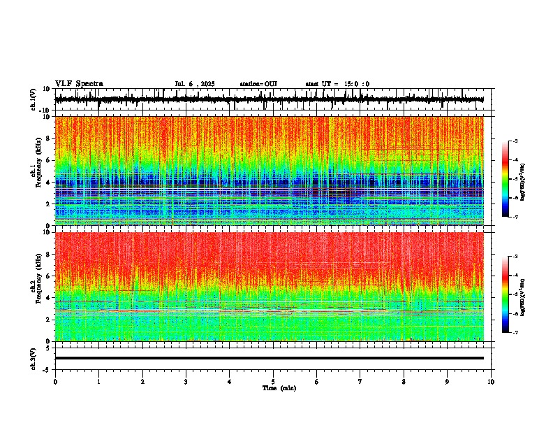
Task: Click the "ch.3(V)" axis label
Action: 34,359
